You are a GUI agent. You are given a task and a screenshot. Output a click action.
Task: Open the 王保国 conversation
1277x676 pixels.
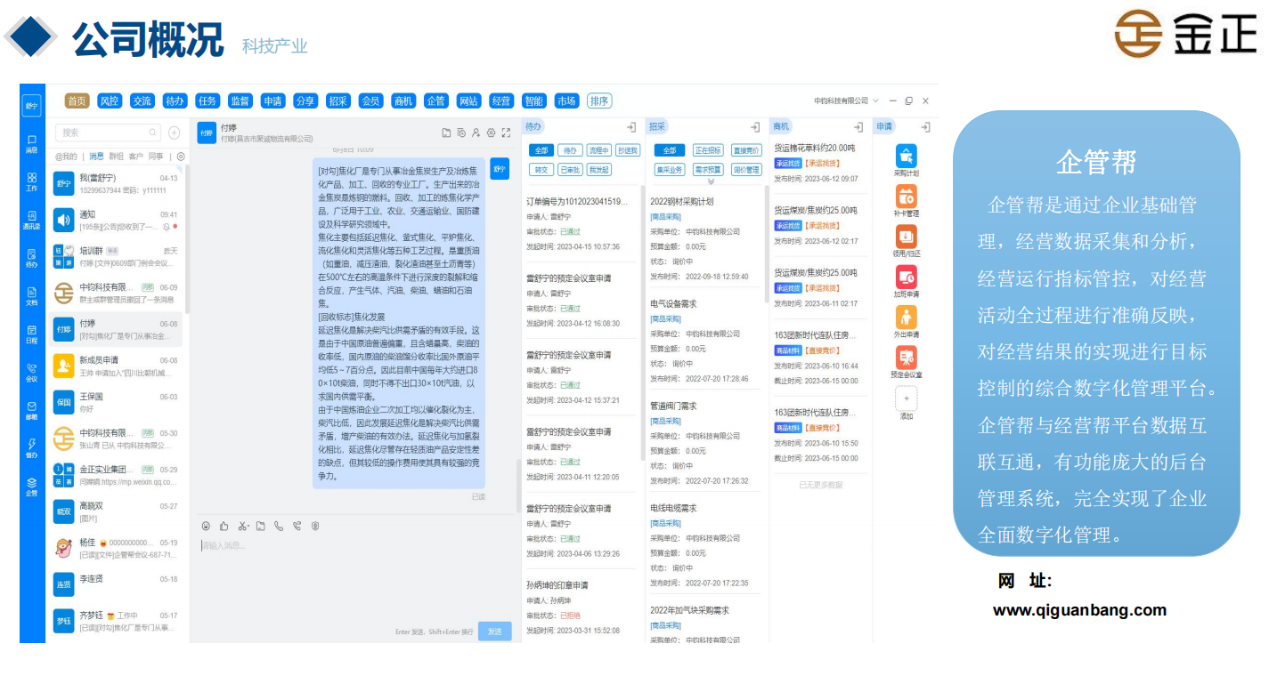[116, 403]
